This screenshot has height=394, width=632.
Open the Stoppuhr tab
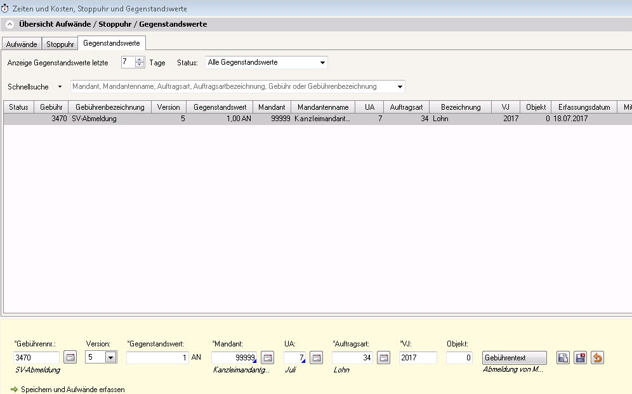pos(60,44)
